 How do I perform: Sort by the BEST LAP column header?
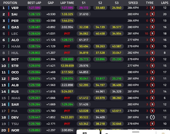(x=34, y=3)
